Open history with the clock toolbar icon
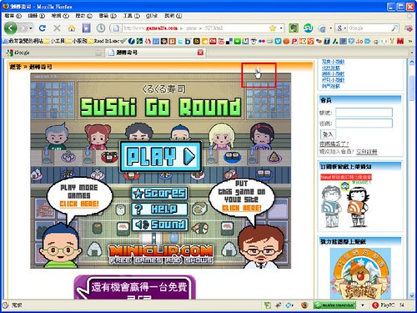The image size is (417, 313). [x=101, y=28]
